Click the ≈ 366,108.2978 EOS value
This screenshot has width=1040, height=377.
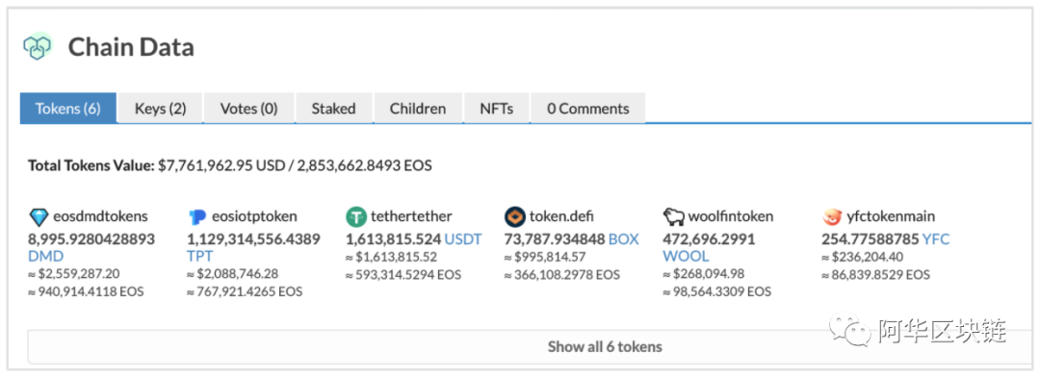pos(561,275)
